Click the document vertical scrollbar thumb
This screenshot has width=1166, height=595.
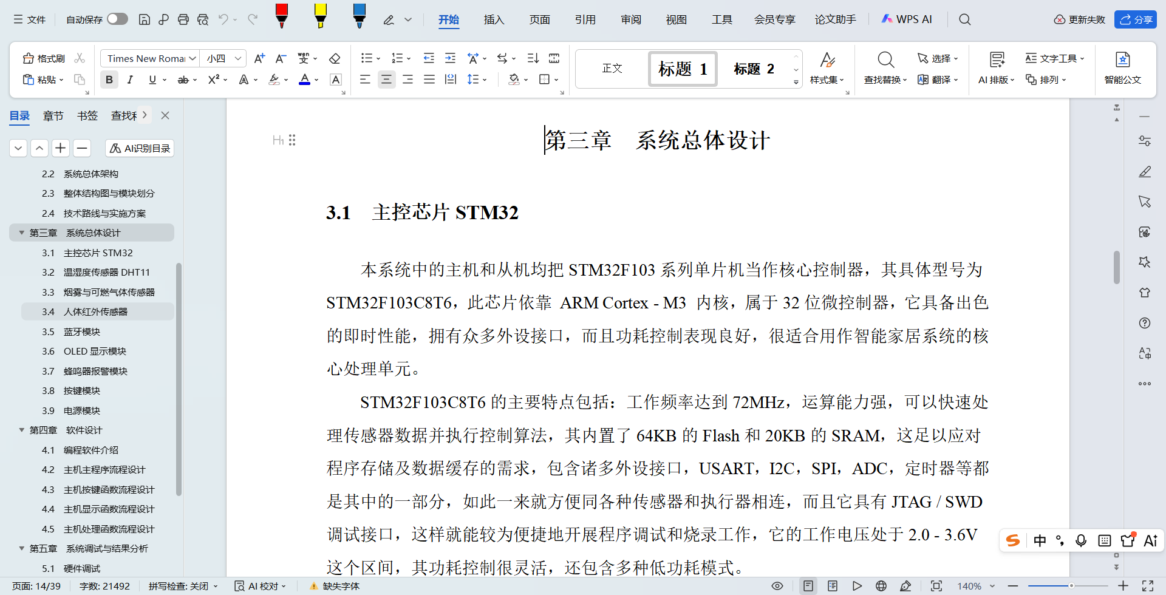1117,267
